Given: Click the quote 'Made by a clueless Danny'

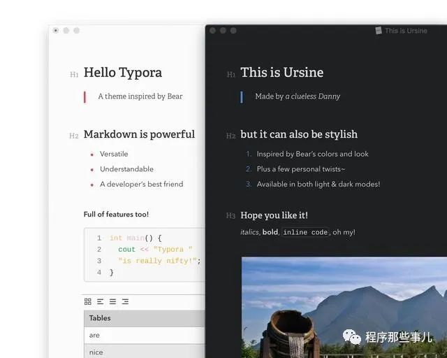Looking at the screenshot, I should click(x=298, y=96).
